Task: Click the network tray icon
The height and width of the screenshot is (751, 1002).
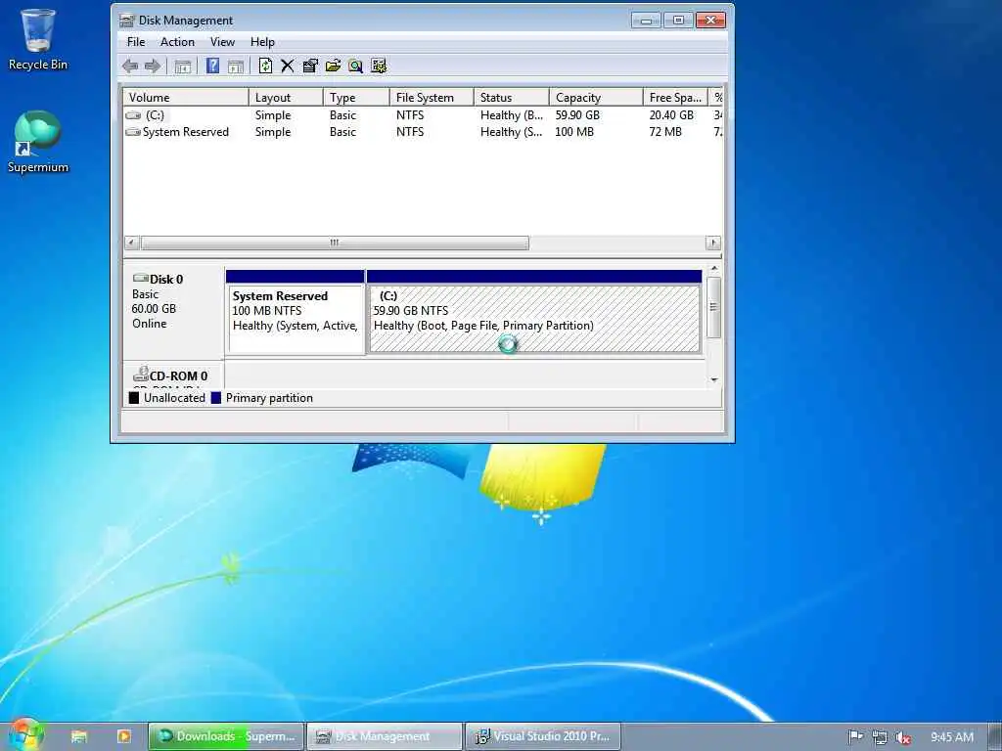Action: point(880,737)
